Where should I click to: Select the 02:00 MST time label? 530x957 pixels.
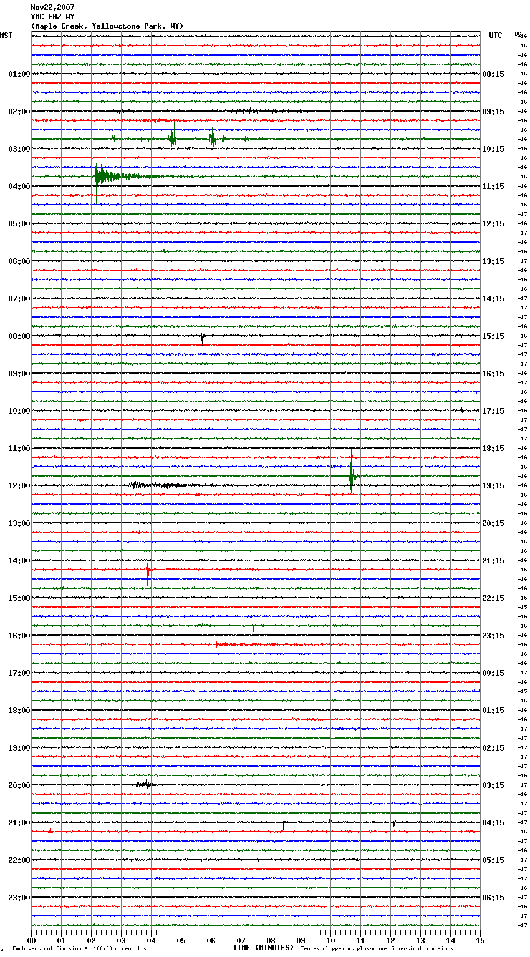pos(19,112)
